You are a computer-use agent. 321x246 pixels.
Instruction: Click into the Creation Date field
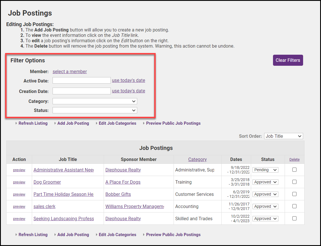point(82,91)
